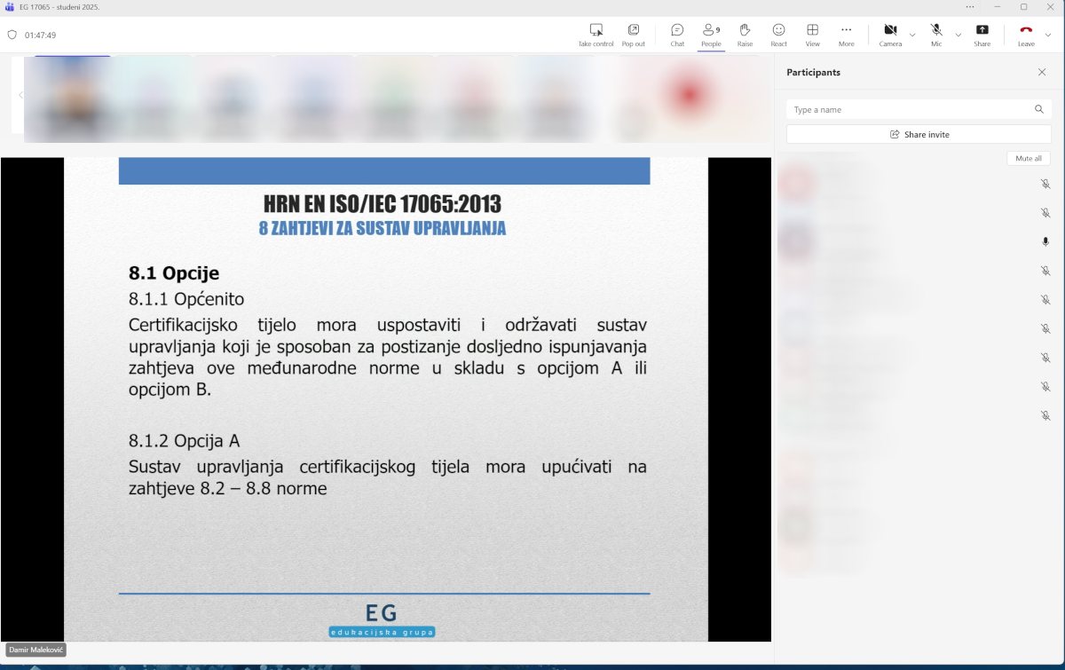
Task: Open the React emoji menu
Action: 778,35
